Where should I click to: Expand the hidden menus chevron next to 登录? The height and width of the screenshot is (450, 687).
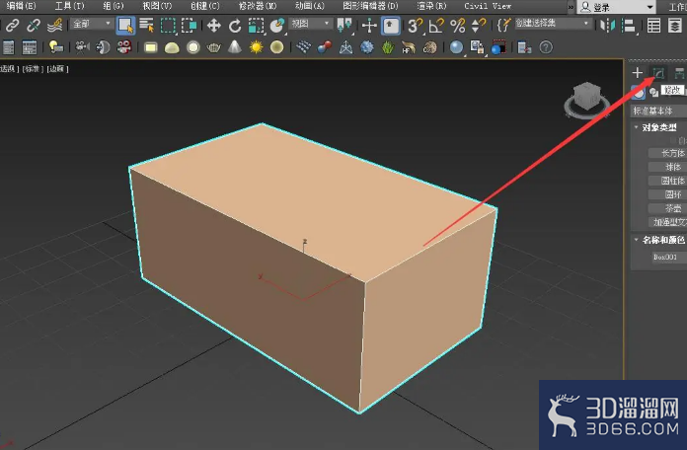tap(571, 7)
